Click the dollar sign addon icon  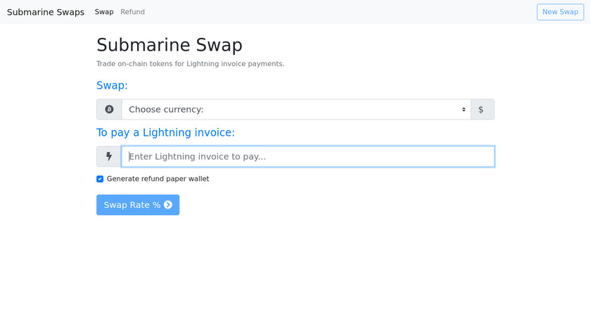coord(481,110)
